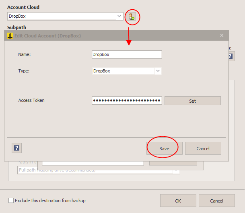Click the Name input field
Screen dimensions: 245x213
[x=127, y=55]
